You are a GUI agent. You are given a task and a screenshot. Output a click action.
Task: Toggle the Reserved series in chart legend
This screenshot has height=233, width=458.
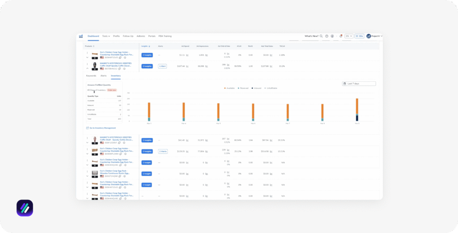(243, 88)
